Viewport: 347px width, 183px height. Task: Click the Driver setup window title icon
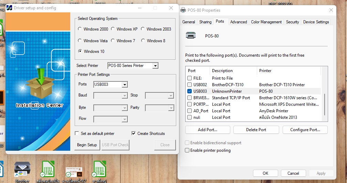9,8
